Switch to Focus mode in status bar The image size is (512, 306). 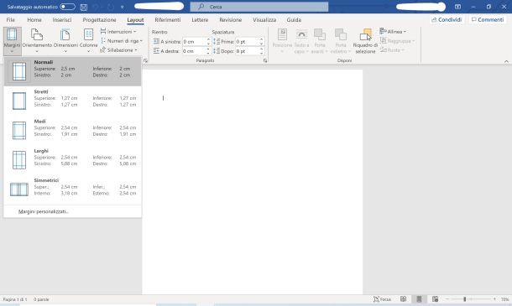[x=382, y=299]
